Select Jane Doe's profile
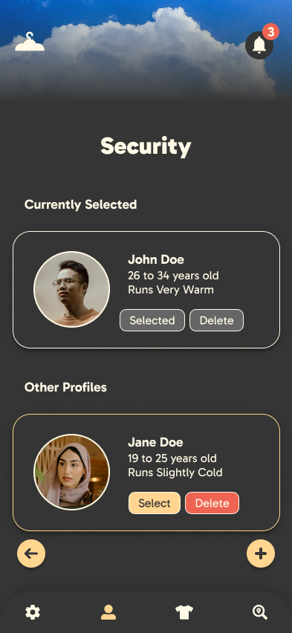Screen dimensions: 292x633 click(155, 503)
